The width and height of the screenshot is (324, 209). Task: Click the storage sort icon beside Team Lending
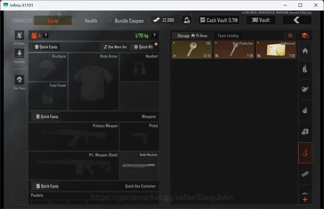(290, 36)
